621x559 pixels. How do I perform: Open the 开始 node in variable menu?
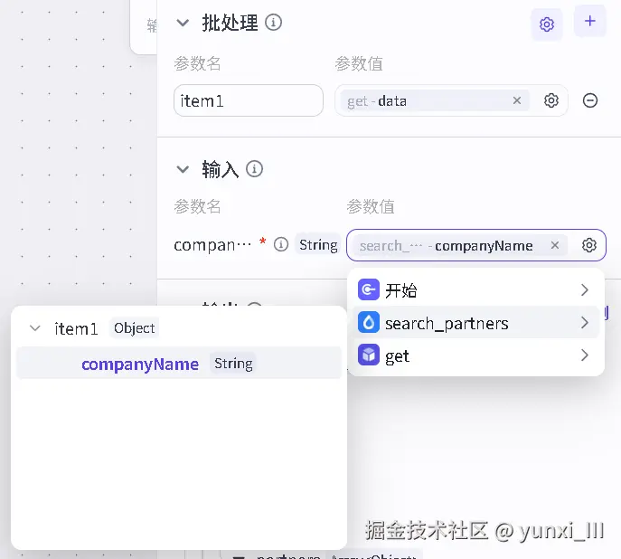(475, 290)
